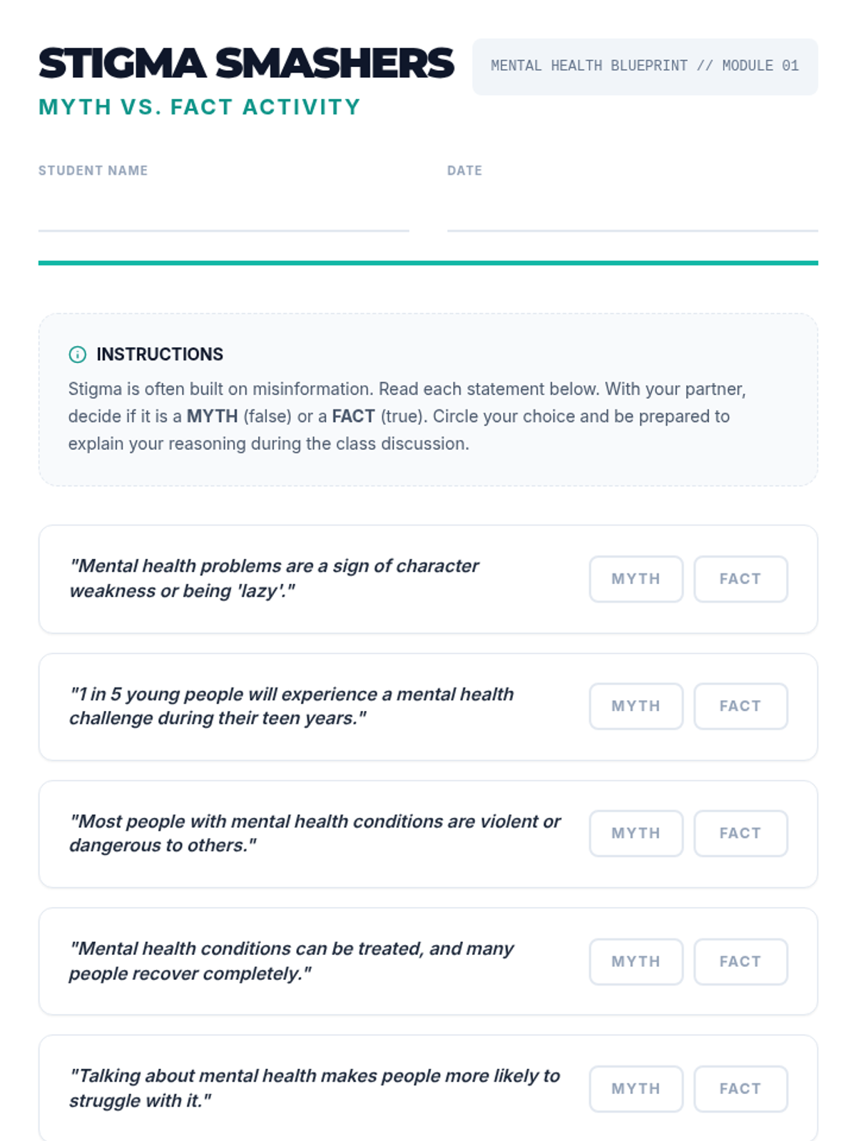Select MYTH for the character weakness statement
Image resolution: width=856 pixels, height=1141 pixels.
pyautogui.click(x=636, y=579)
